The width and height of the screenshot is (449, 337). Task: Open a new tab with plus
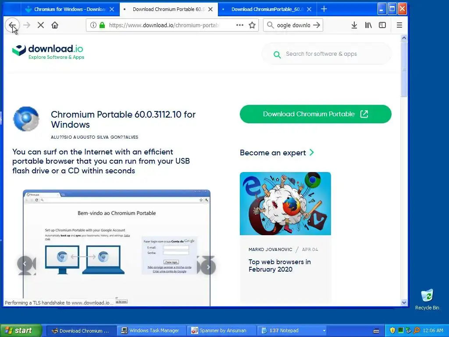coord(324,9)
